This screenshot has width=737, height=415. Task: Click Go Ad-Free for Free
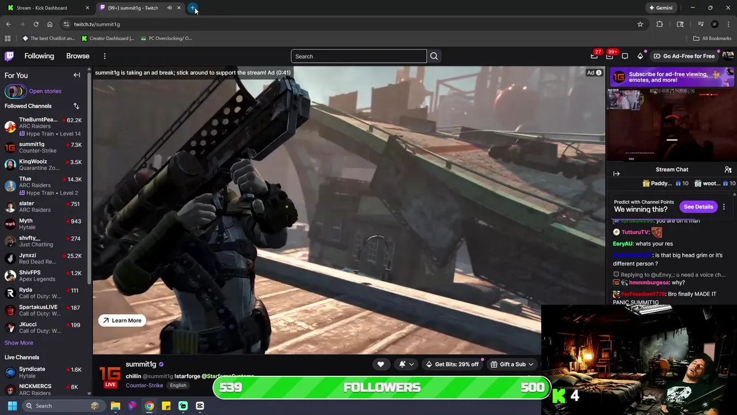(x=684, y=56)
